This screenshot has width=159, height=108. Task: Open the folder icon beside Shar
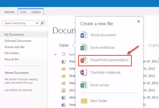(x=64, y=76)
